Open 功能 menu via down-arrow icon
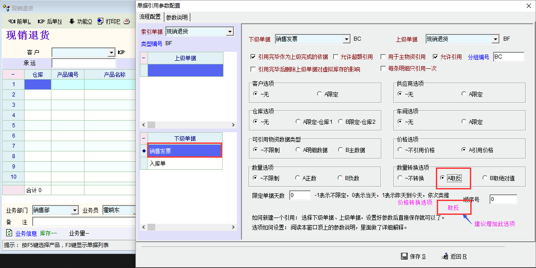This screenshot has width=536, height=268. point(72,21)
